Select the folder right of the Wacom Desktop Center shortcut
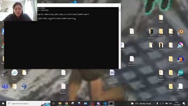Viewport: 188px width, 106px height. click(x=24, y=75)
